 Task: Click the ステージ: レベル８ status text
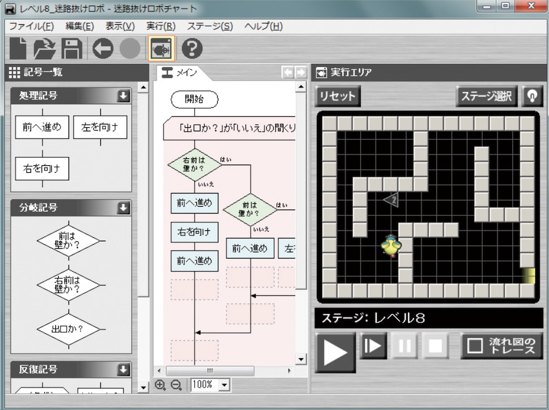pyautogui.click(x=373, y=318)
